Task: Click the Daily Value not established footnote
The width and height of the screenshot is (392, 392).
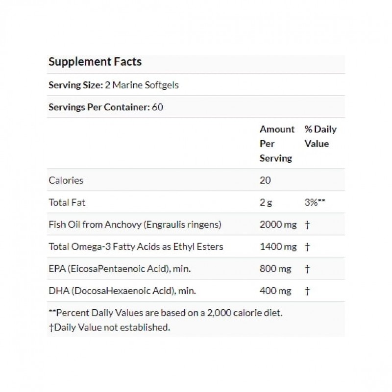Action: coord(109,327)
